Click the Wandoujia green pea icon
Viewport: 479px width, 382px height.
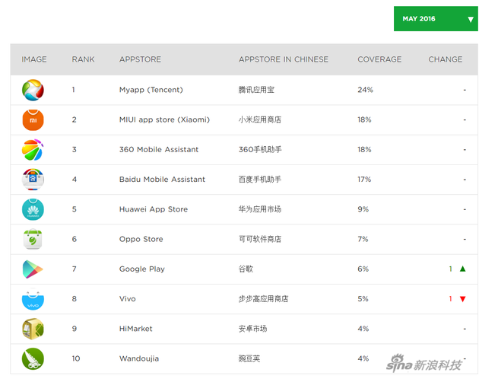coord(33,358)
